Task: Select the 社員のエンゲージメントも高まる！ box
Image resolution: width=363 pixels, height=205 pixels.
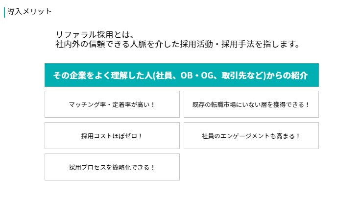Action: click(x=251, y=135)
